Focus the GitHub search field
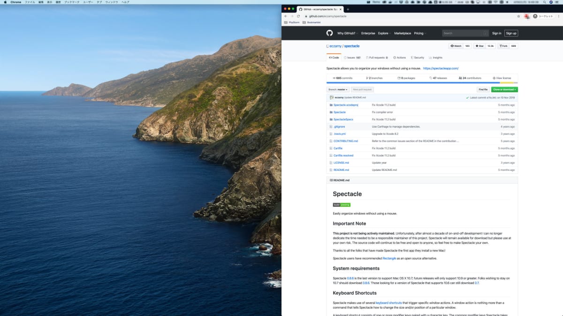 [465, 33]
